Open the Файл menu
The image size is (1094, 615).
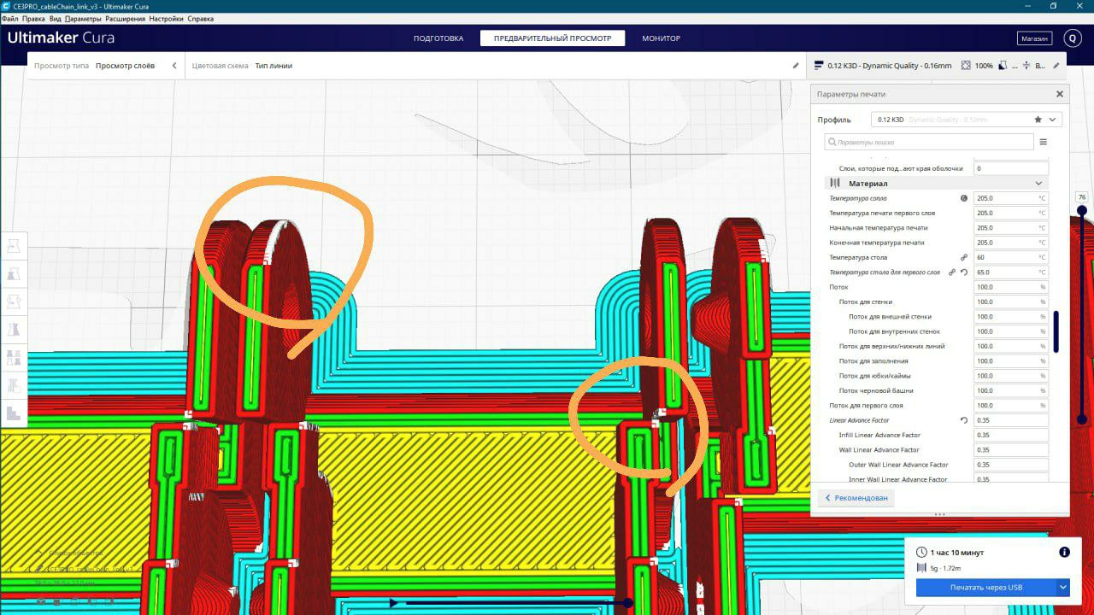(x=10, y=18)
